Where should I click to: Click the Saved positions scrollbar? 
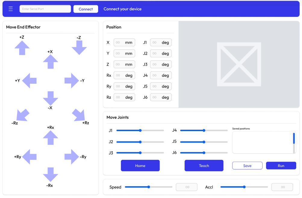pyautogui.click(x=294, y=139)
